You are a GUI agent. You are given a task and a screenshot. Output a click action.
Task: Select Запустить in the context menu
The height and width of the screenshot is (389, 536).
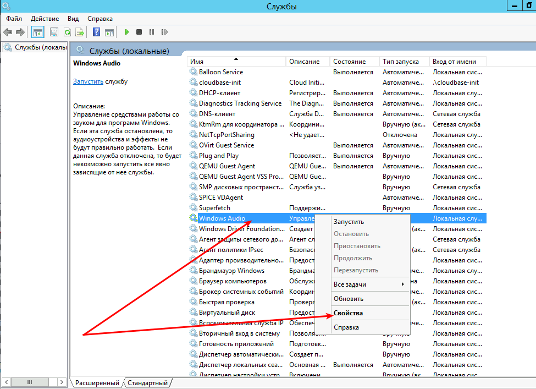349,222
